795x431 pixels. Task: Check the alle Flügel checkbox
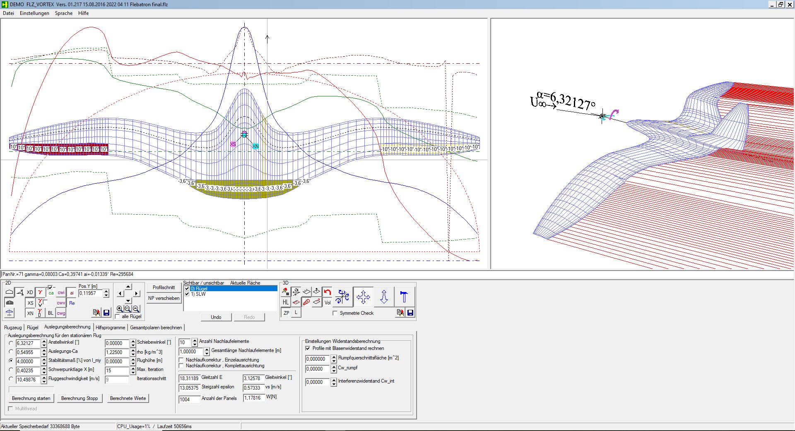[x=118, y=316]
